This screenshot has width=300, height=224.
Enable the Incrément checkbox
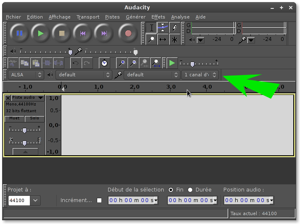coord(99,200)
